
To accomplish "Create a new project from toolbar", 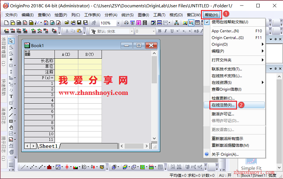I will point(7,23).
